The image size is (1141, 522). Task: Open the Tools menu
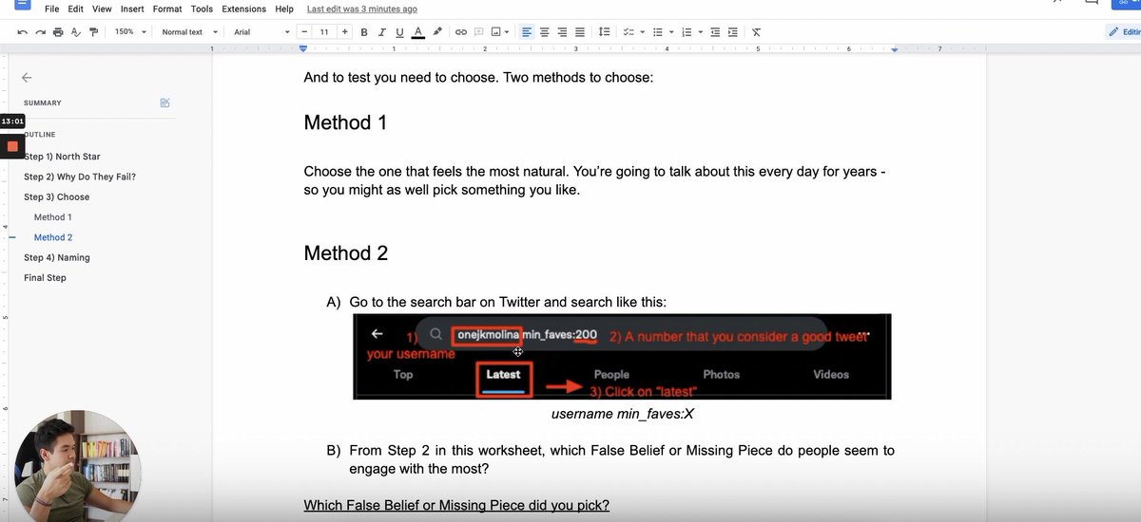202,9
